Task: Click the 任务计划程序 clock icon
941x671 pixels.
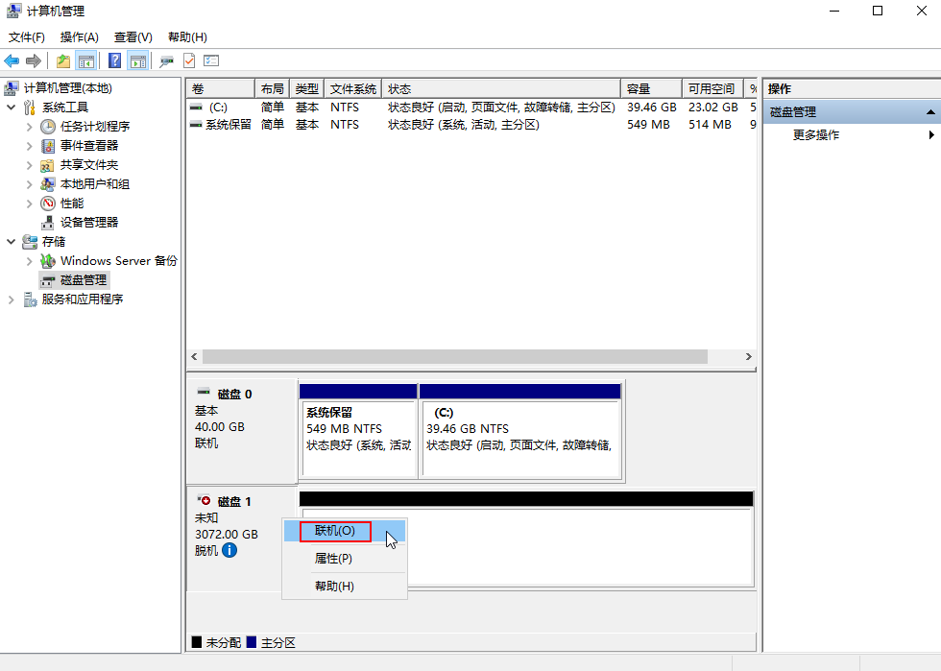Action: pos(48,127)
